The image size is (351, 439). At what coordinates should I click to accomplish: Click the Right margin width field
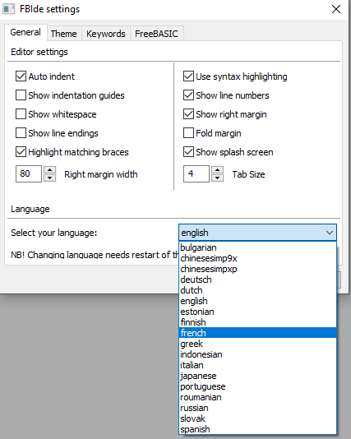point(29,173)
